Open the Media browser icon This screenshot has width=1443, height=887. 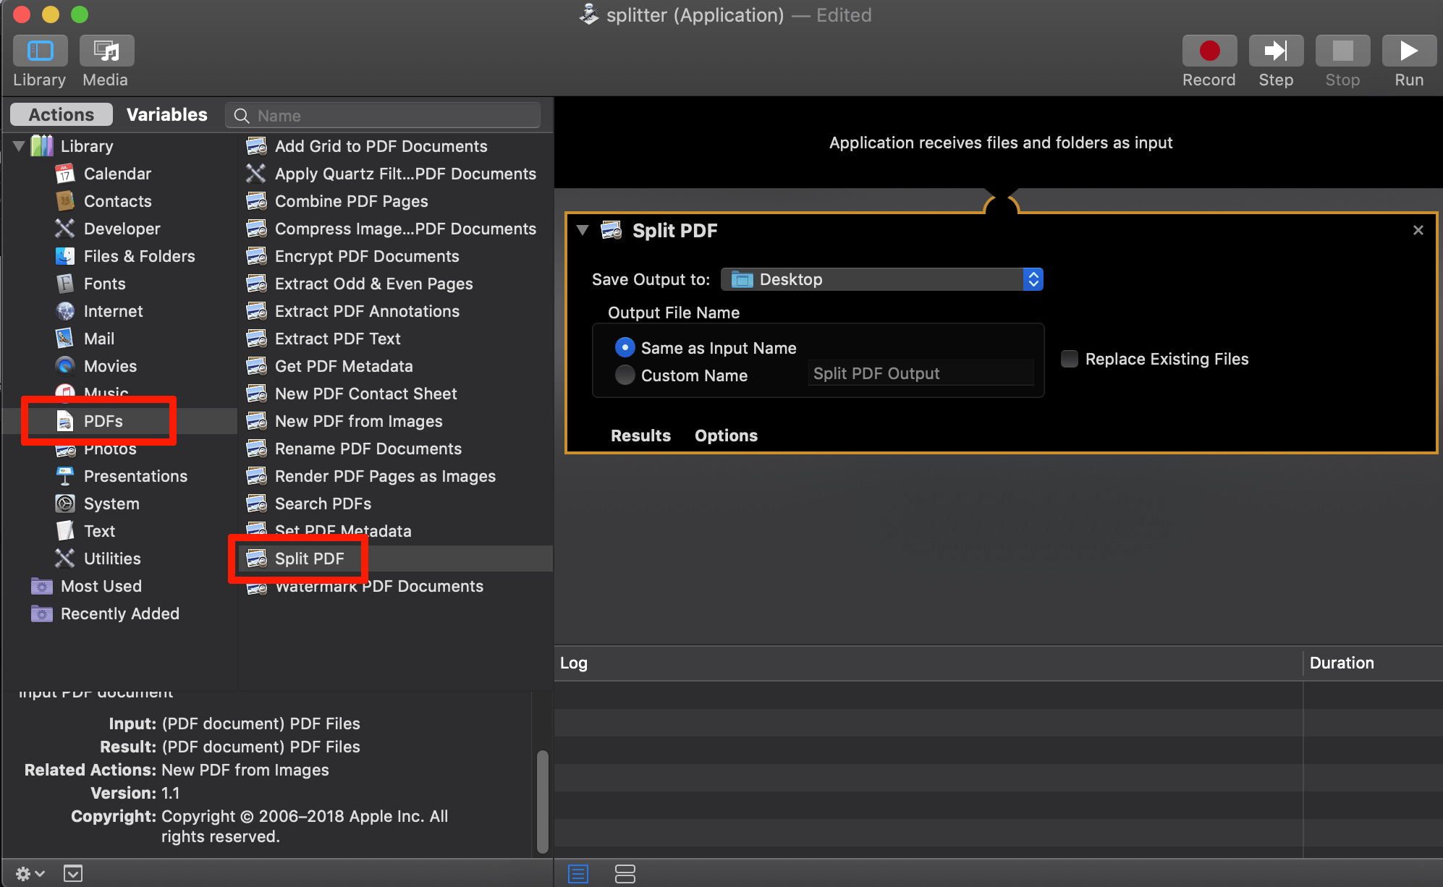point(106,51)
